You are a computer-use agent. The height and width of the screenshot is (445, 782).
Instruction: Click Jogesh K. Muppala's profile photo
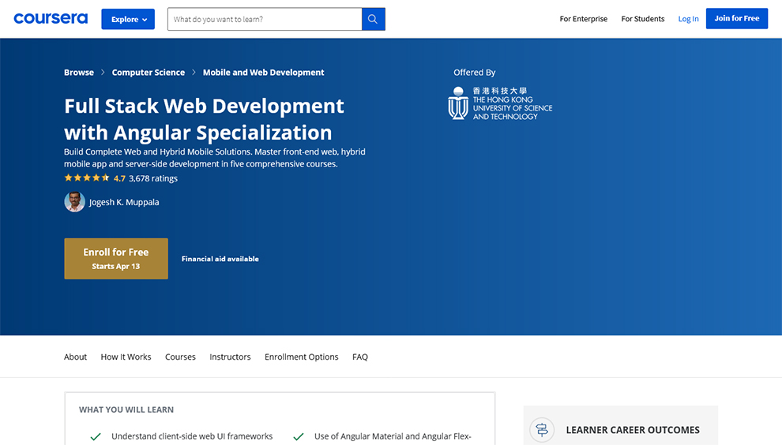pyautogui.click(x=74, y=202)
